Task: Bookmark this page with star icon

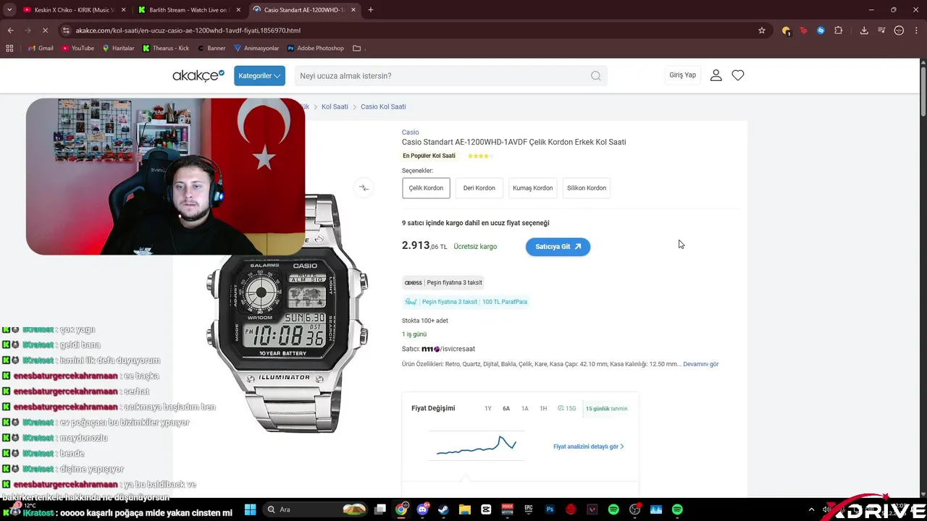Action: [x=762, y=30]
